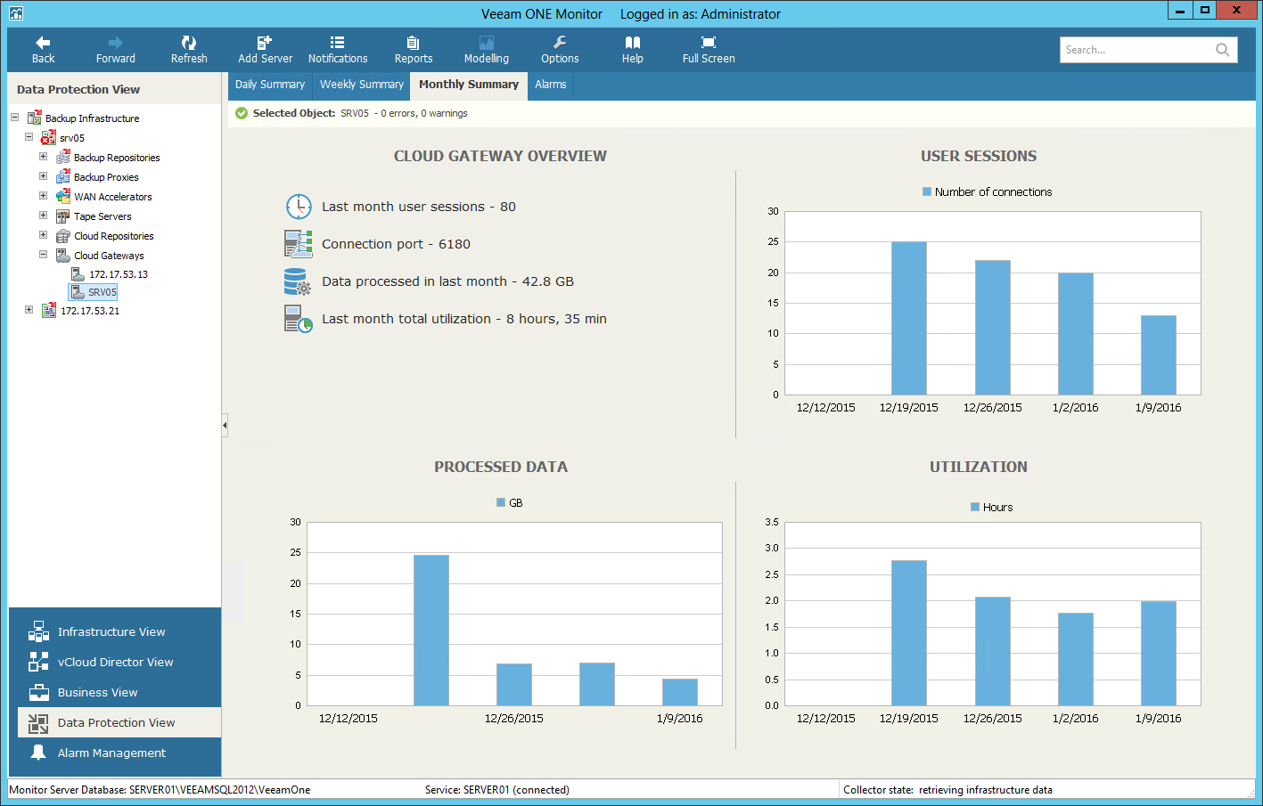Click the 12/19/2015 User Sessions bar
Image resolution: width=1263 pixels, height=806 pixels.
(909, 318)
